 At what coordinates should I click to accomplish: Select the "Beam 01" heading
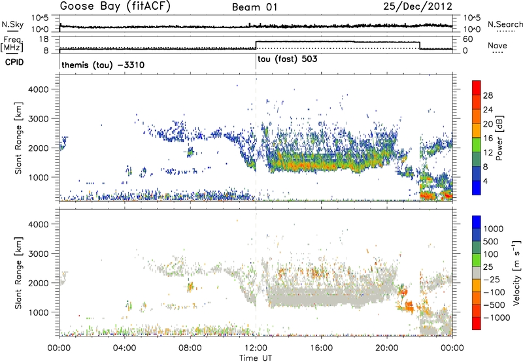pos(255,7)
